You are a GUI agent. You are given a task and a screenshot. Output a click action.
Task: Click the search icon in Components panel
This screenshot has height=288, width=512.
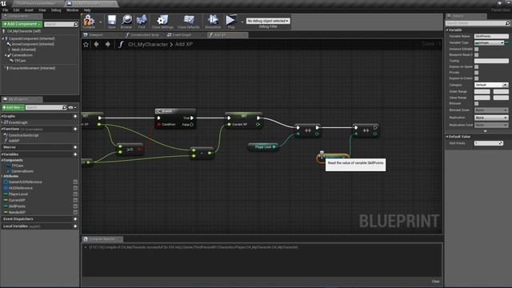(x=76, y=24)
